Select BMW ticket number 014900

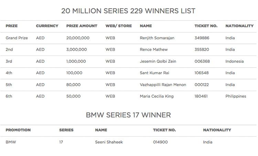pyautogui.click(x=160, y=142)
